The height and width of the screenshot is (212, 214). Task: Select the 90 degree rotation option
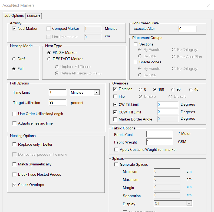(x=173, y=89)
